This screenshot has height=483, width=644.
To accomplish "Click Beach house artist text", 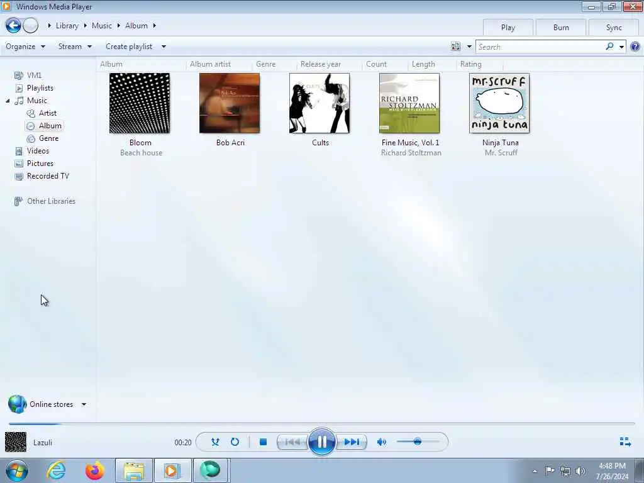I will 142,153.
